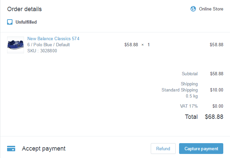Click the Capture payment button
This screenshot has height=158, width=230.
click(201, 149)
